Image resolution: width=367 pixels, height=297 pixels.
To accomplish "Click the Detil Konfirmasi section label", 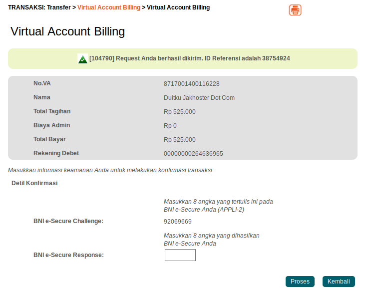I will tap(34, 183).
